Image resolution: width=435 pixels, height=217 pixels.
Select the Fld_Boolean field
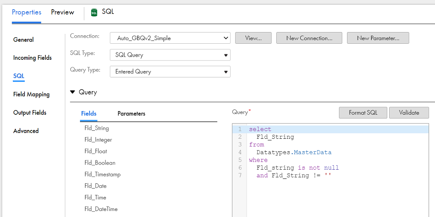click(100, 163)
